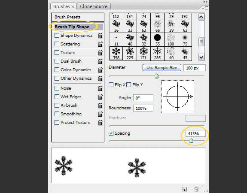Create new brush icon at panel bottom

click(x=184, y=189)
